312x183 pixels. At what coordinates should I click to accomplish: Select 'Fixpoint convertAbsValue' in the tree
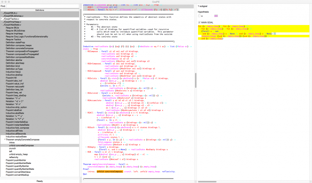(x=18, y=172)
